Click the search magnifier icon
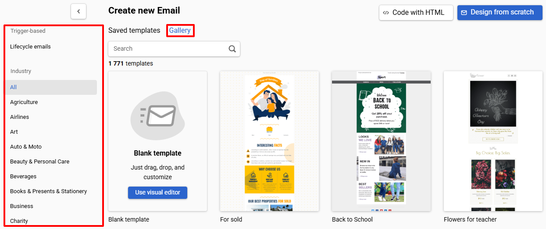 pyautogui.click(x=232, y=49)
